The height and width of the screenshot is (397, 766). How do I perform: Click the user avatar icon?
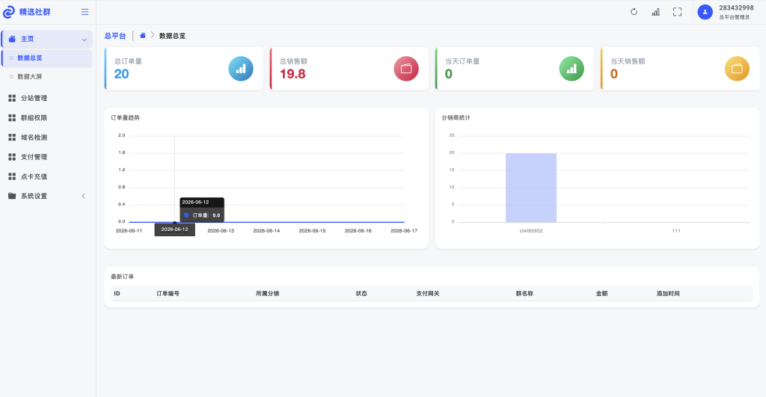click(705, 12)
